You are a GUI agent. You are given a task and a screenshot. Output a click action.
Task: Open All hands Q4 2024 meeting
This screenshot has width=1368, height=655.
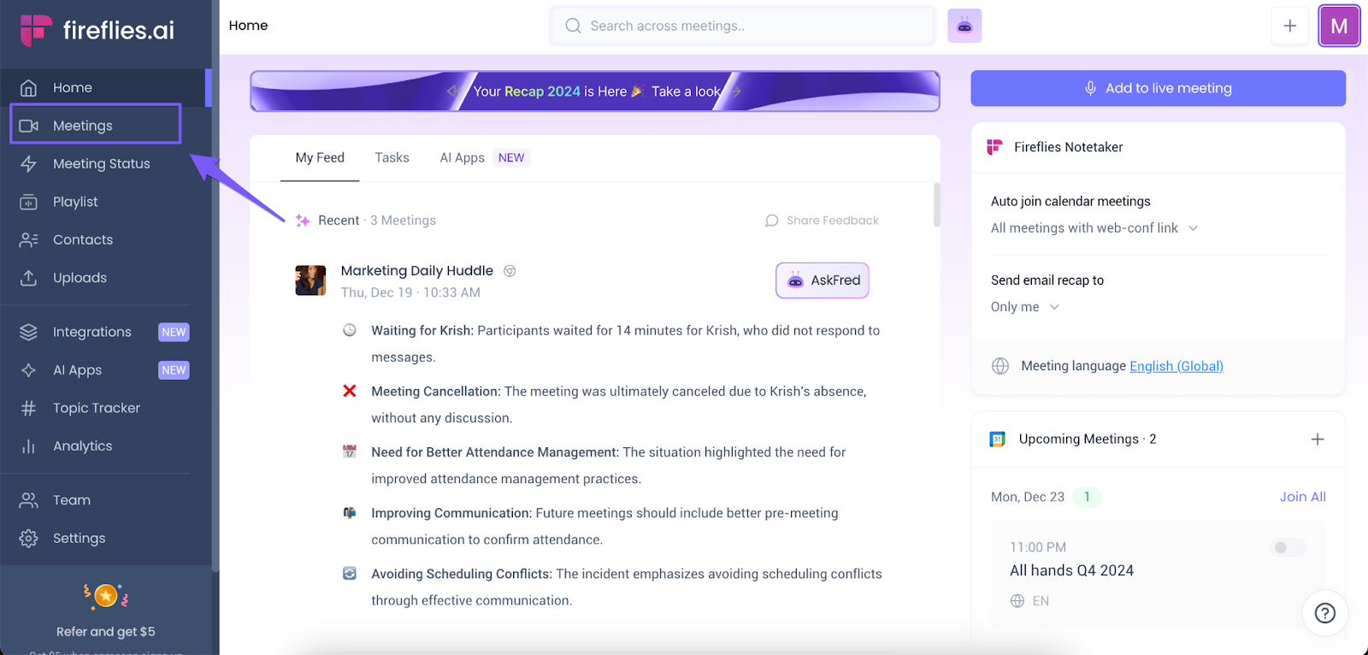coord(1071,570)
